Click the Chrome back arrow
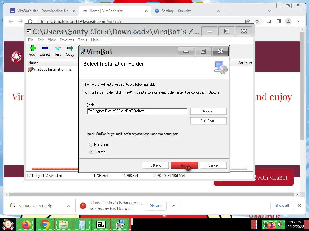This screenshot has width=309, height=231. click(11, 21)
